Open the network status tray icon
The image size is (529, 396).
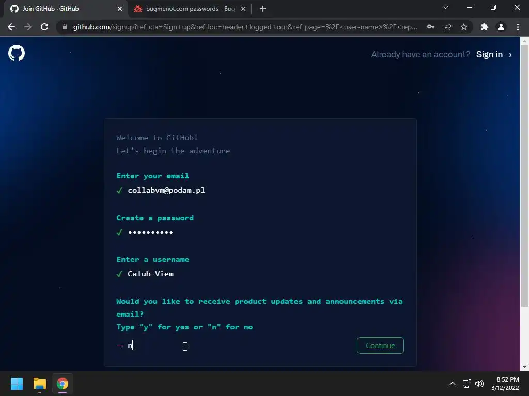click(466, 384)
